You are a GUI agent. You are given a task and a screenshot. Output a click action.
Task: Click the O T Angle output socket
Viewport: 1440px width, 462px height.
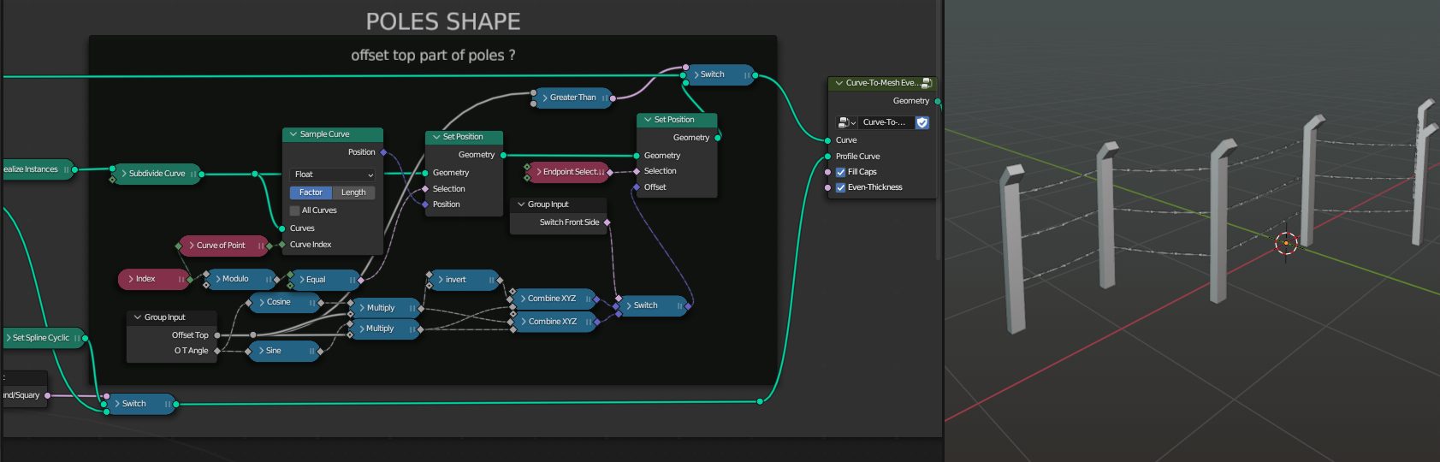pyautogui.click(x=217, y=351)
